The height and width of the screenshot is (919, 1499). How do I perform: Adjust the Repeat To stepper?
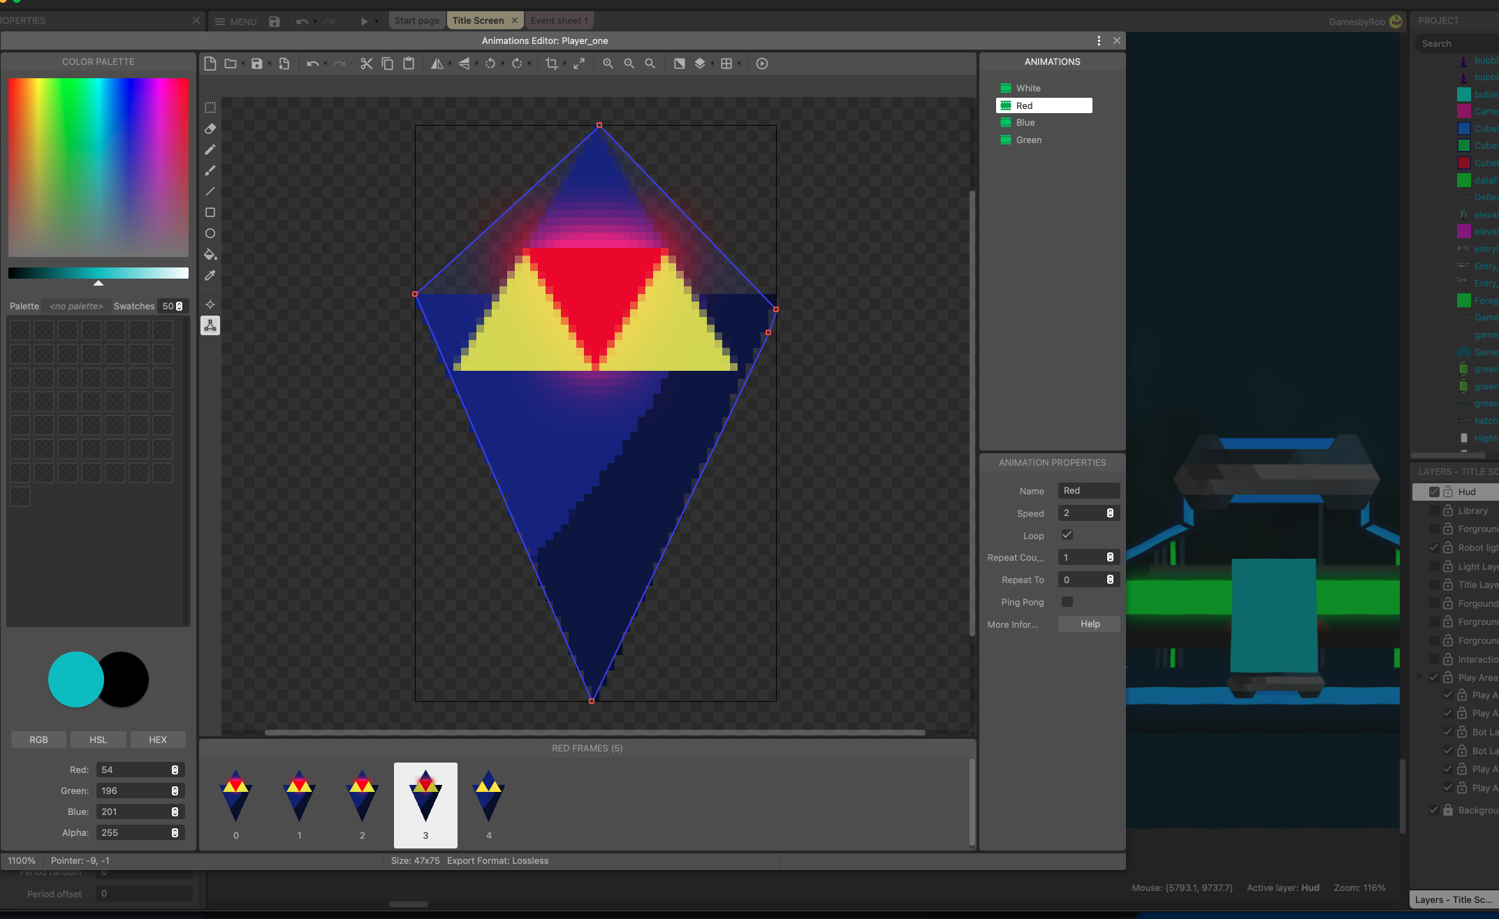click(x=1110, y=580)
